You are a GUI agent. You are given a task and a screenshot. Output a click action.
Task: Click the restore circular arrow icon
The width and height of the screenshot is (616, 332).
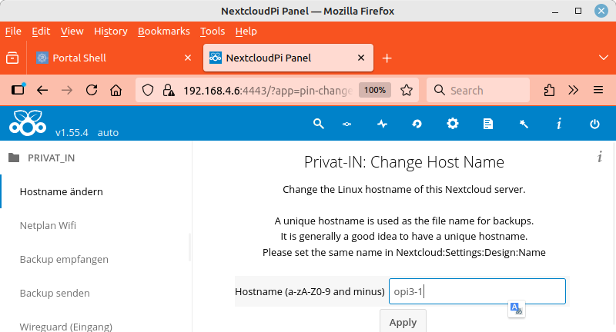pyautogui.click(x=417, y=123)
